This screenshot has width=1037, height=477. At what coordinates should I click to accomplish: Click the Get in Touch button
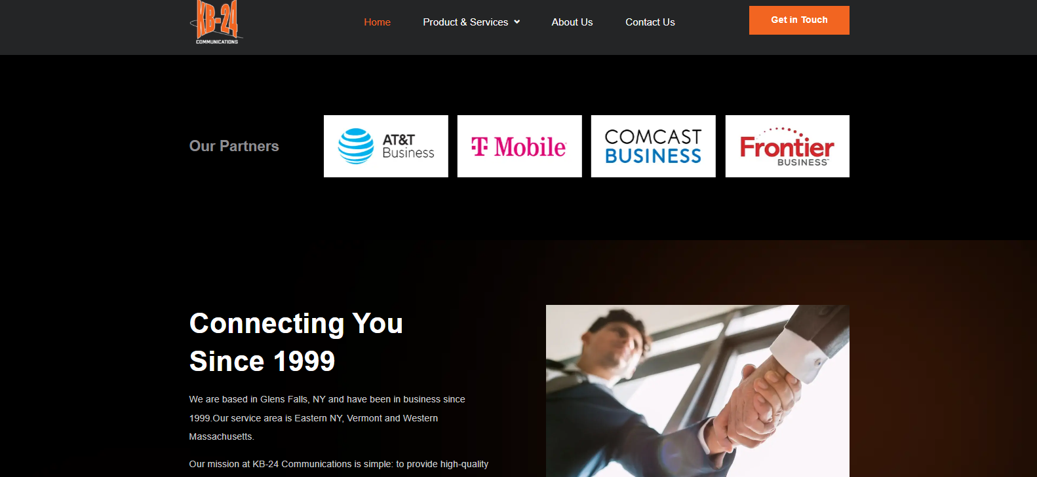click(x=799, y=20)
